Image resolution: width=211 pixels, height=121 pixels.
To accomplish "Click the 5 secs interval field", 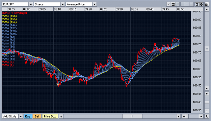I will pyautogui.click(x=47, y=4).
